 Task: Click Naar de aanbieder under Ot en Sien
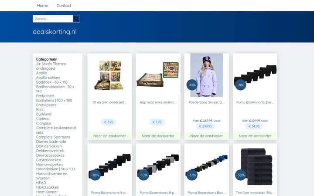pos(110,136)
